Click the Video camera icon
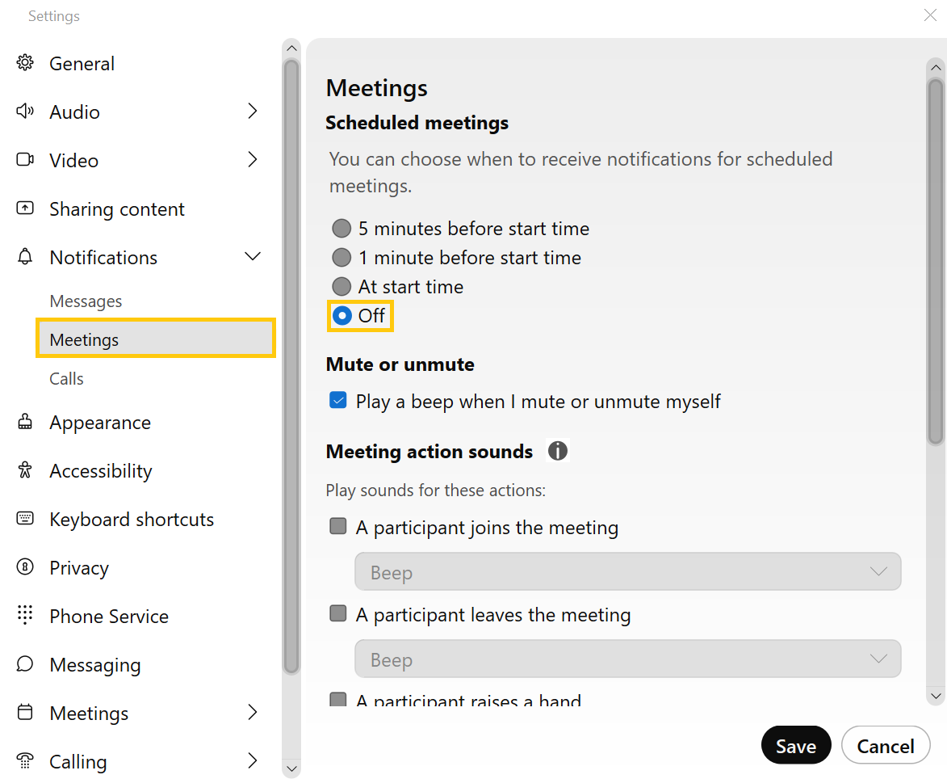947x779 pixels. click(25, 160)
